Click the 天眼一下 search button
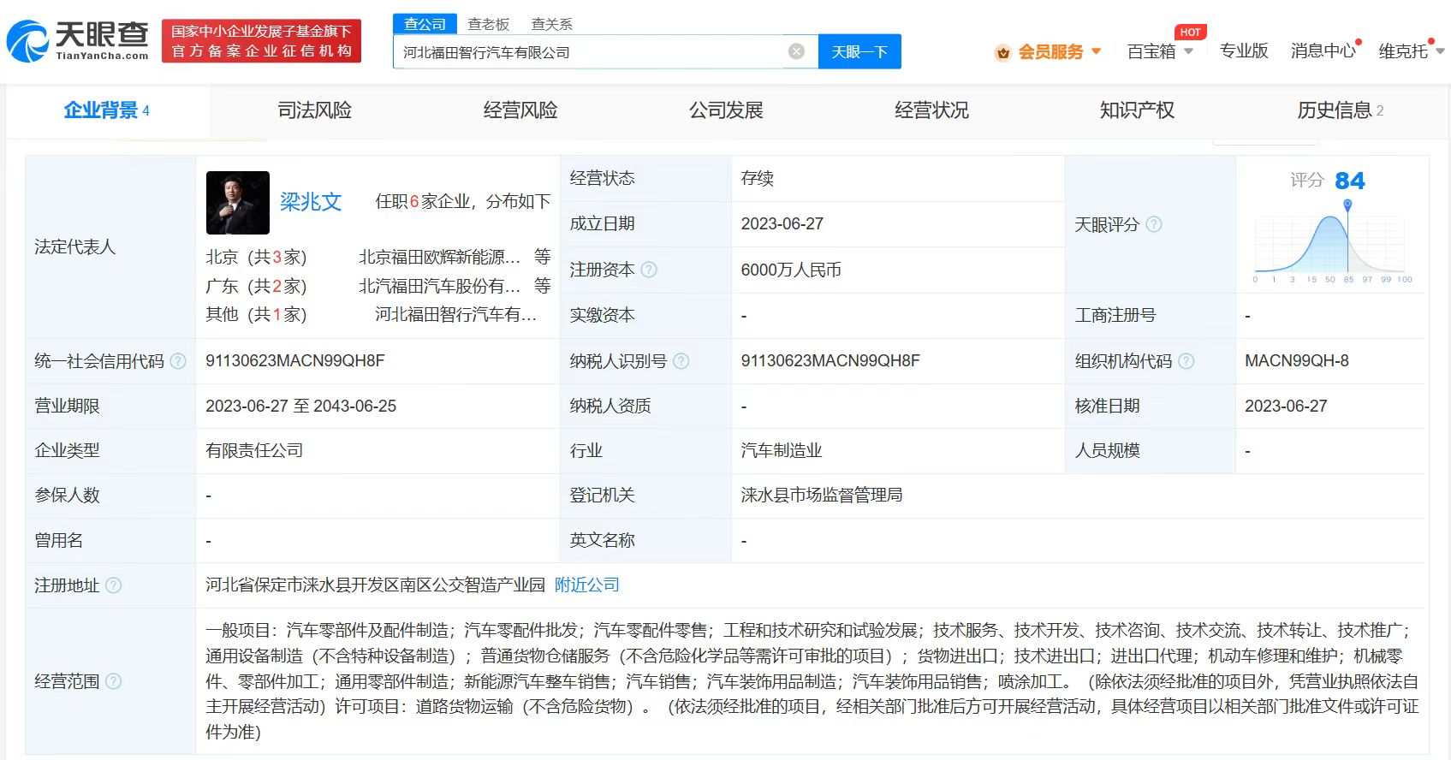Screen dimensions: 1451x760 pyautogui.click(x=859, y=51)
